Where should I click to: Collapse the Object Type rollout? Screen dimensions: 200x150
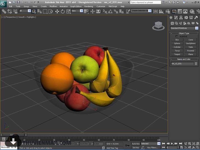click(184, 33)
